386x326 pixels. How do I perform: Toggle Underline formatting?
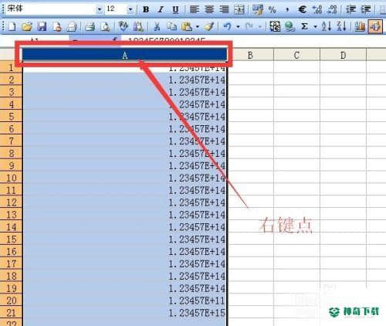coord(175,9)
